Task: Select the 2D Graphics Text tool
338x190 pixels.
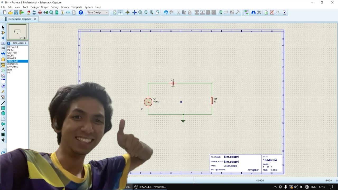Action: coord(3,129)
